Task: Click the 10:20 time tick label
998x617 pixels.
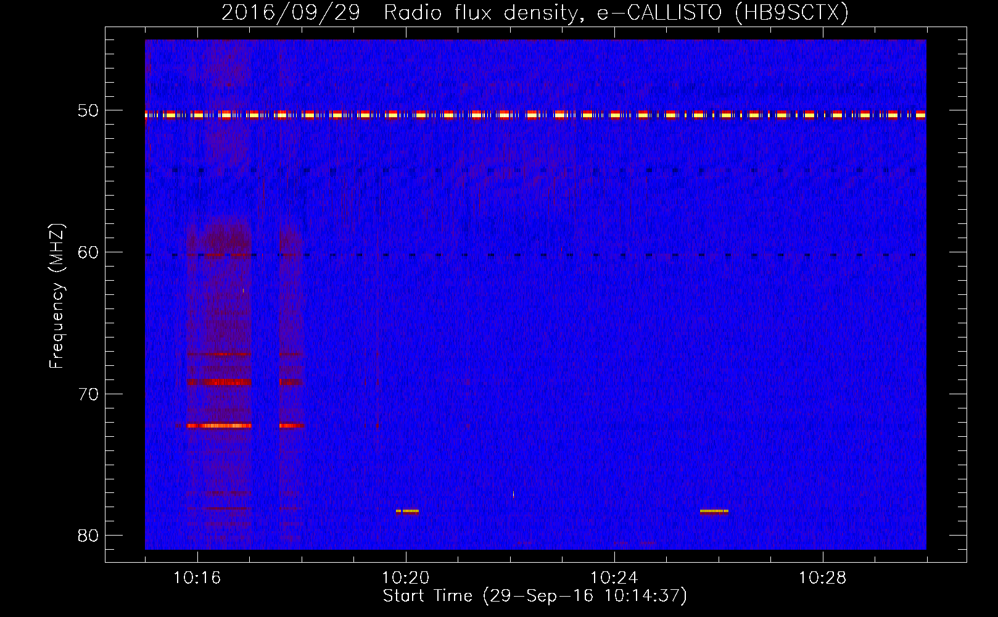Action: coord(405,578)
